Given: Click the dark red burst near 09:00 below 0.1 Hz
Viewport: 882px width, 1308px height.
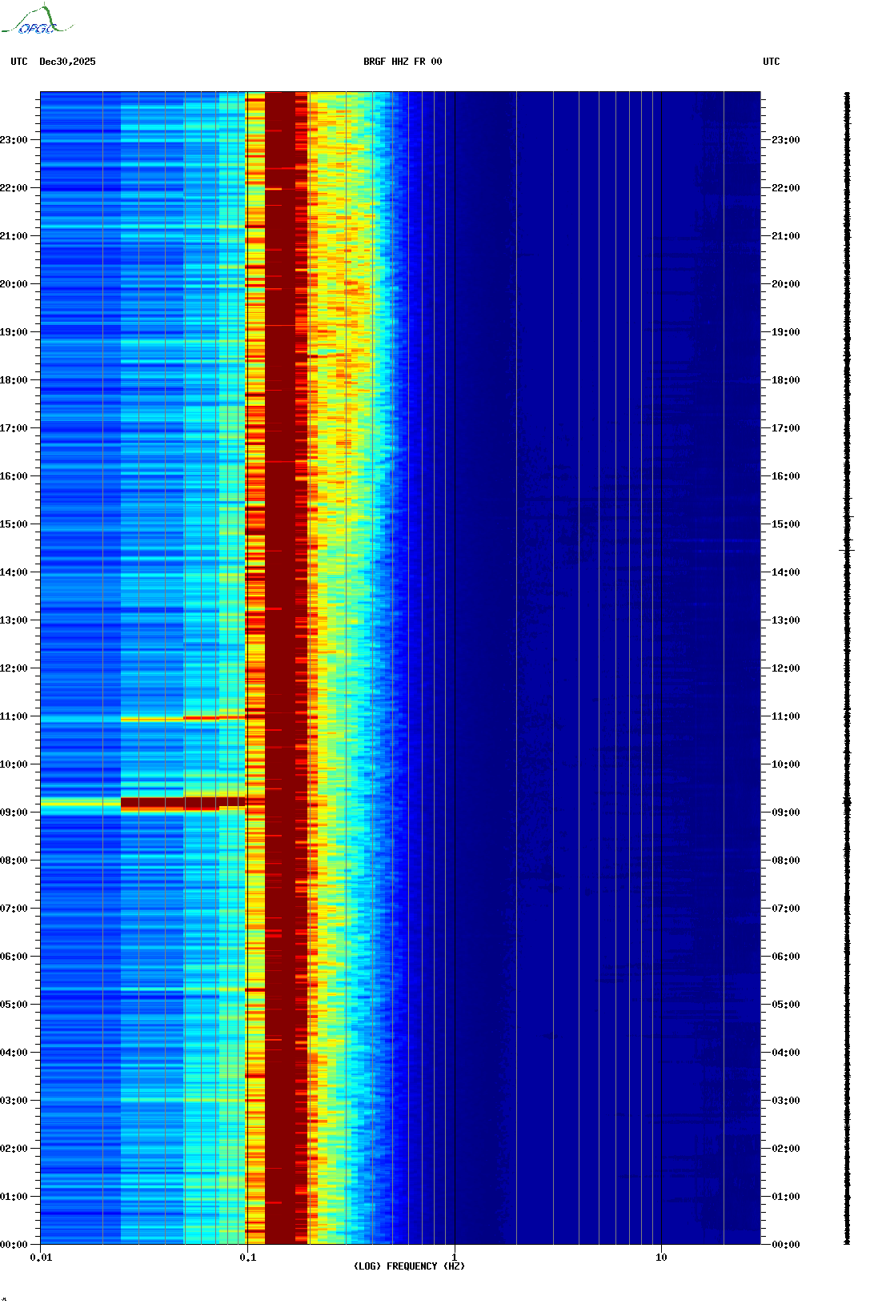Looking at the screenshot, I should pos(183,803).
